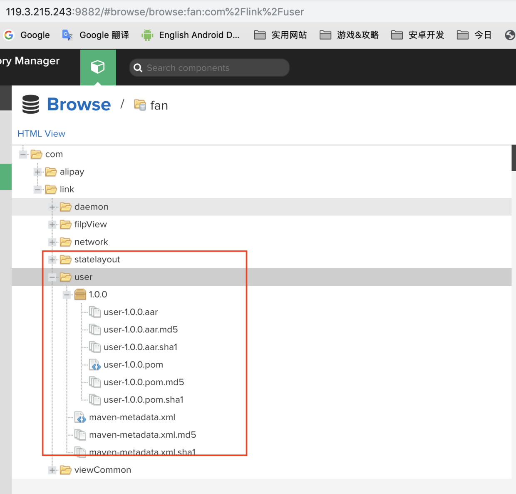516x494 pixels.
Task: Collapse the user folder
Action: click(x=52, y=277)
